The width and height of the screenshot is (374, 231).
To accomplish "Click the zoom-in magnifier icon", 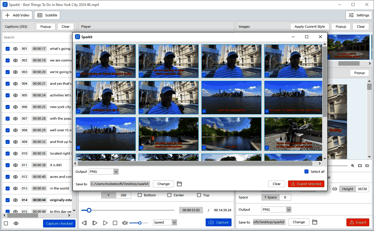I will 352,166.
